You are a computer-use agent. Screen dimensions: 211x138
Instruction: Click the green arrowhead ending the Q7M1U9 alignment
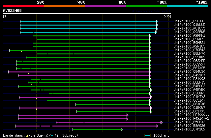pyautogui.click(x=122, y=129)
